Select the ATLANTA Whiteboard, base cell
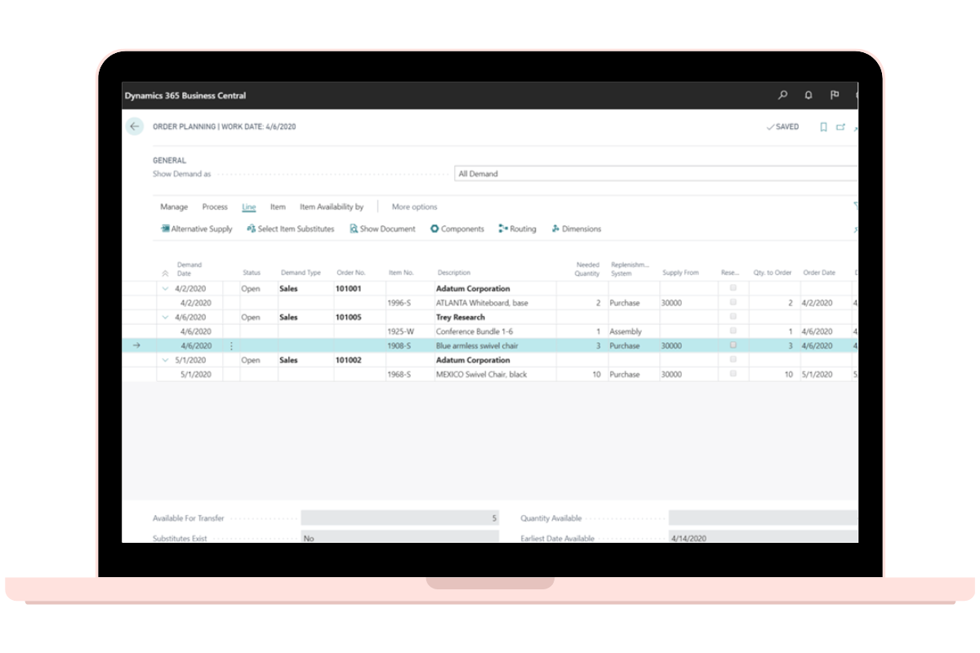The height and width of the screenshot is (653, 980). pyautogui.click(x=496, y=303)
